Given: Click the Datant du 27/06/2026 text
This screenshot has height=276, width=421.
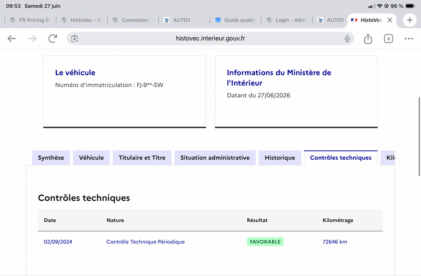Looking at the screenshot, I should [258, 95].
